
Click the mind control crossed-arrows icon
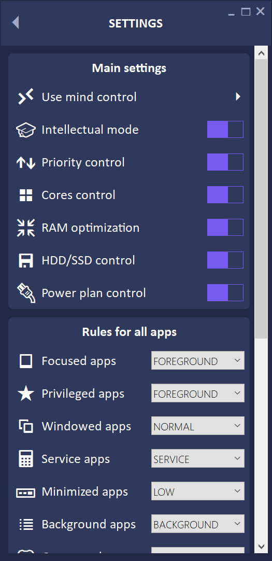26,97
